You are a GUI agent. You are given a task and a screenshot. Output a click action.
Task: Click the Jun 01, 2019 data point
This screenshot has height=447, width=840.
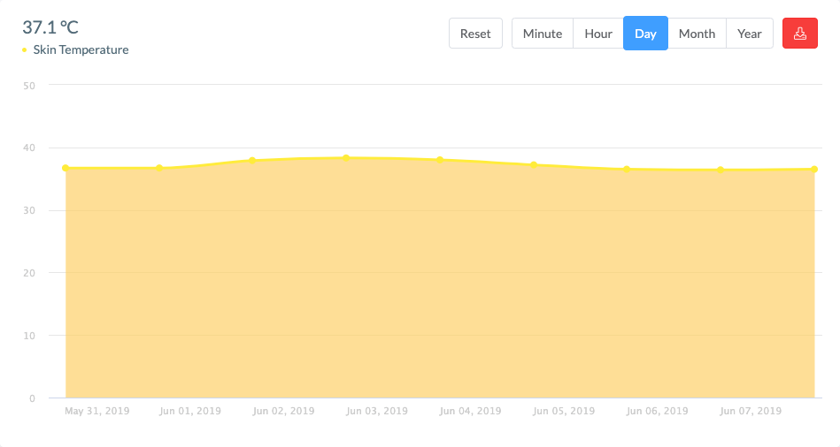(159, 168)
